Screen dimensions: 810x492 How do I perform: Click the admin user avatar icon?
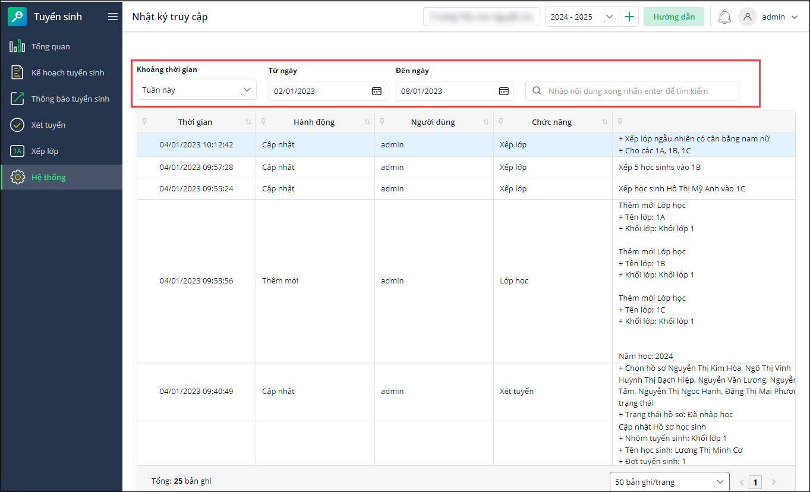click(747, 17)
